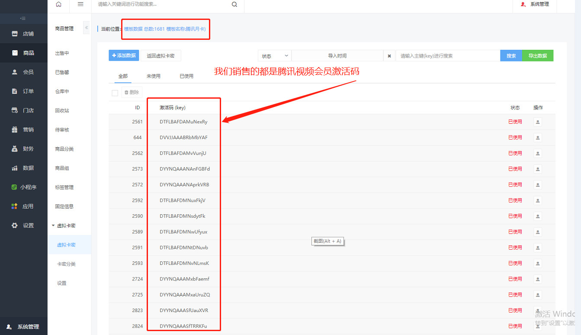This screenshot has width=581, height=335.
Task: Open 商品分类 in the product submenu
Action: (64, 149)
